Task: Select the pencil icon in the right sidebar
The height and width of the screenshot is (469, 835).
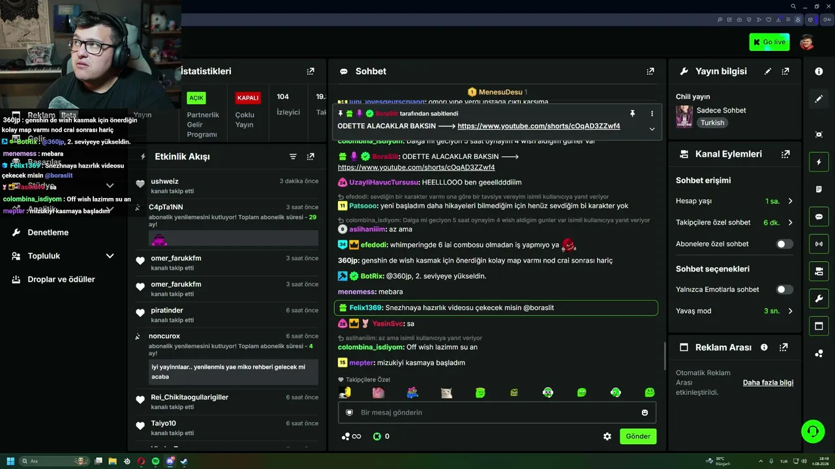Action: pyautogui.click(x=819, y=99)
